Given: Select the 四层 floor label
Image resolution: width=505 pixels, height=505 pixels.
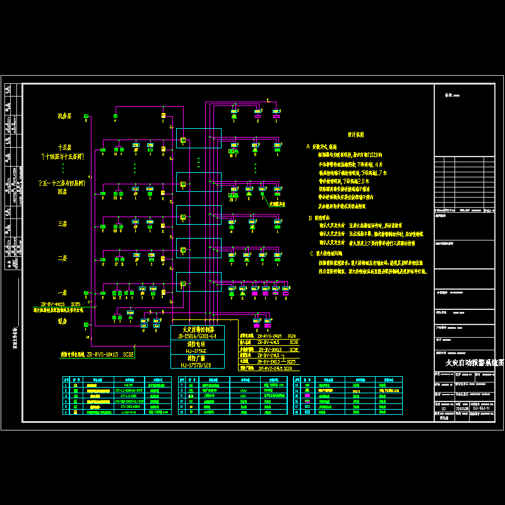Looking at the screenshot, I should click(x=62, y=192).
